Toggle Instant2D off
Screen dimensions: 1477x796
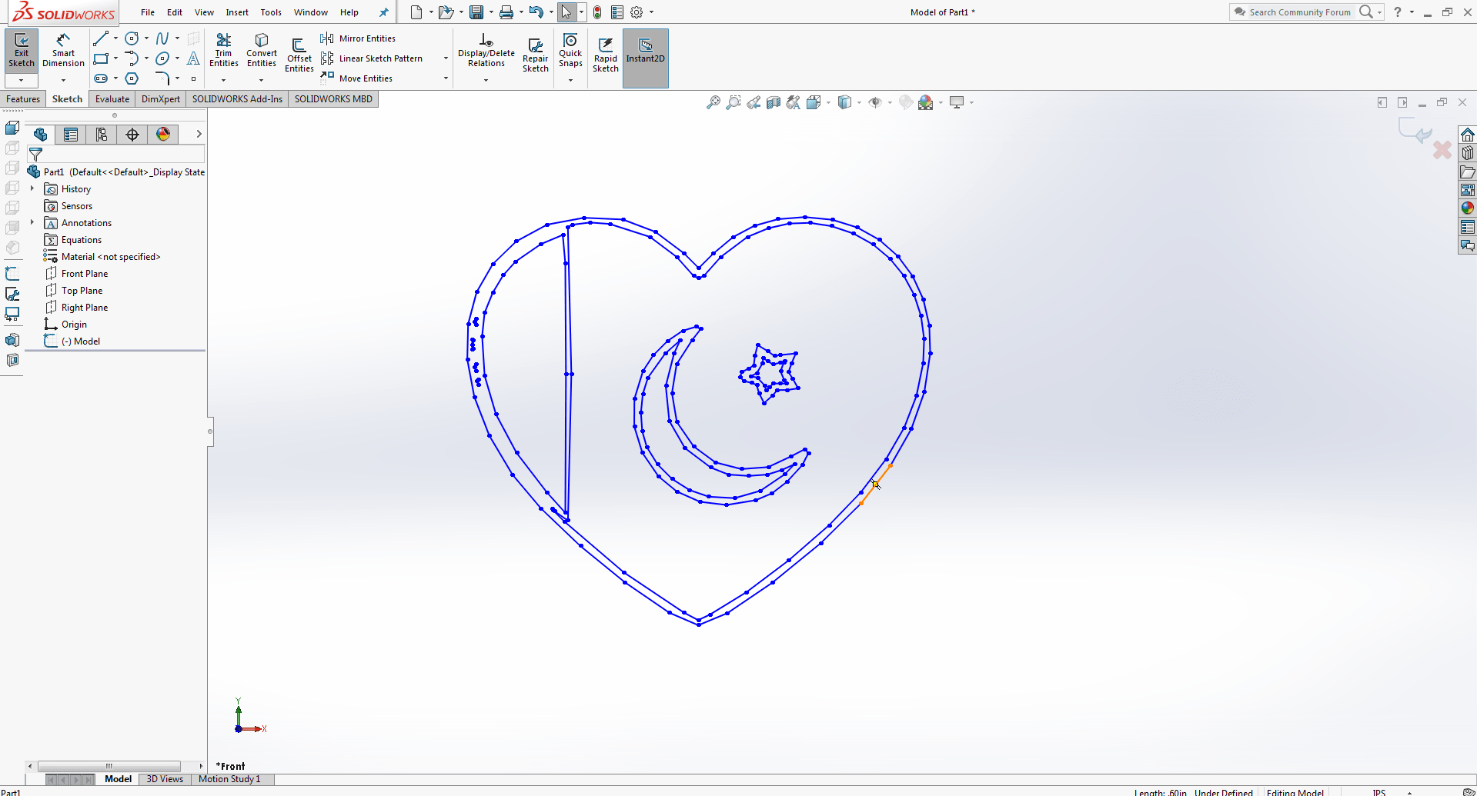tap(646, 58)
